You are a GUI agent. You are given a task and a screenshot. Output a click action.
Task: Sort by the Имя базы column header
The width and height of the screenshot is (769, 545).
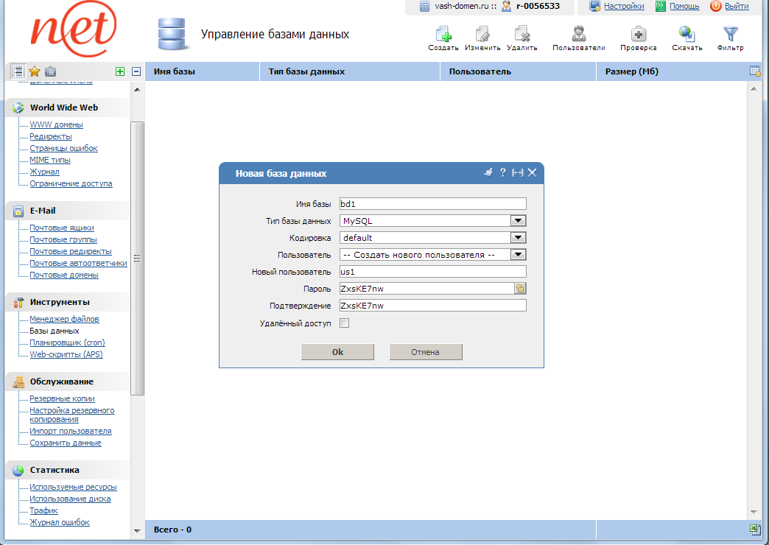coord(174,71)
